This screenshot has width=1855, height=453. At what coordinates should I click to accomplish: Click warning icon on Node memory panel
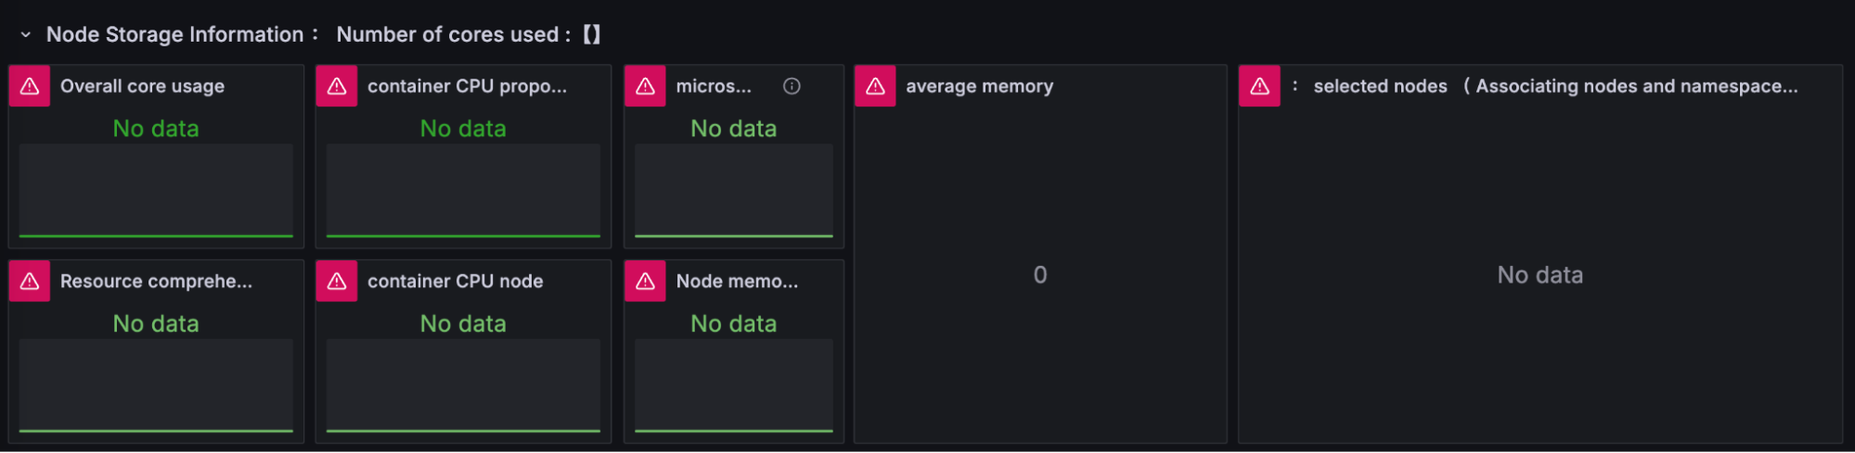(x=645, y=282)
